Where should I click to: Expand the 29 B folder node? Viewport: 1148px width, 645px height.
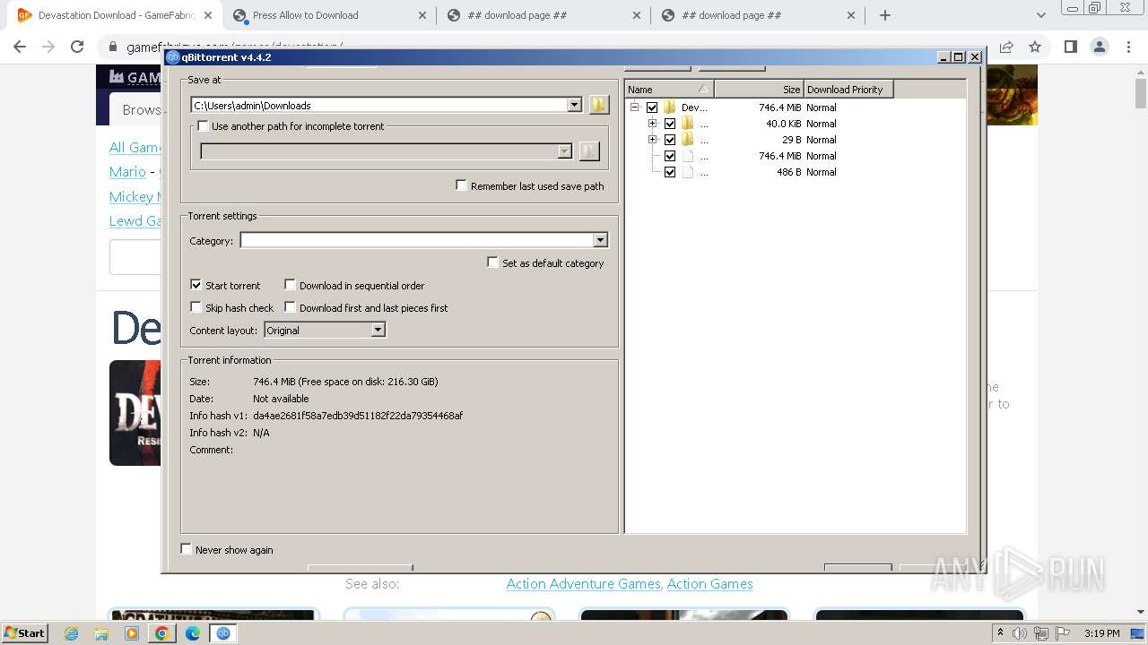coord(653,140)
